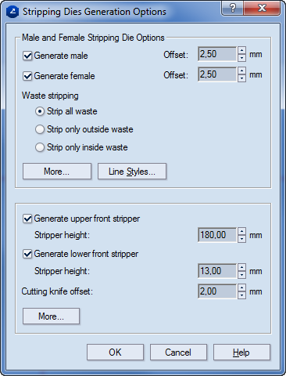Click the question mark help icon
This screenshot has width=286, height=376.
tap(233, 9)
